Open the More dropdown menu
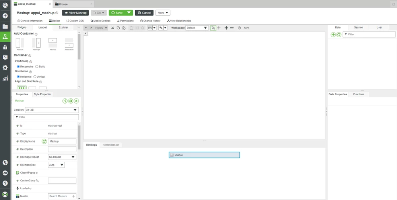 (x=163, y=13)
